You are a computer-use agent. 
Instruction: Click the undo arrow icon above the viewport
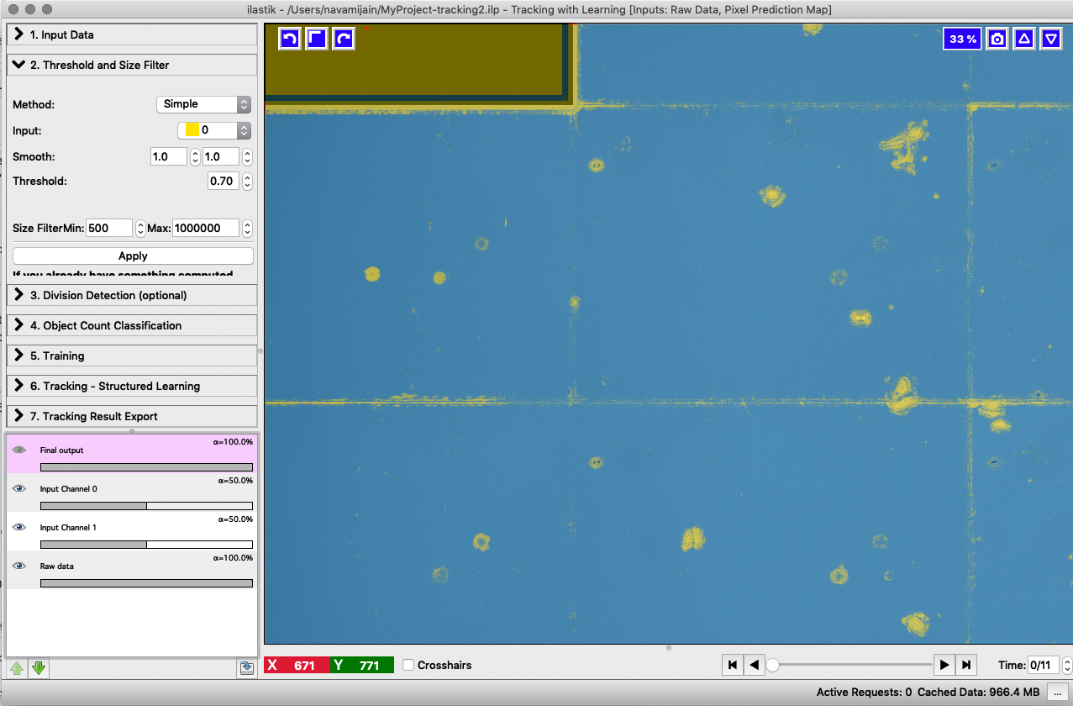pyautogui.click(x=289, y=38)
